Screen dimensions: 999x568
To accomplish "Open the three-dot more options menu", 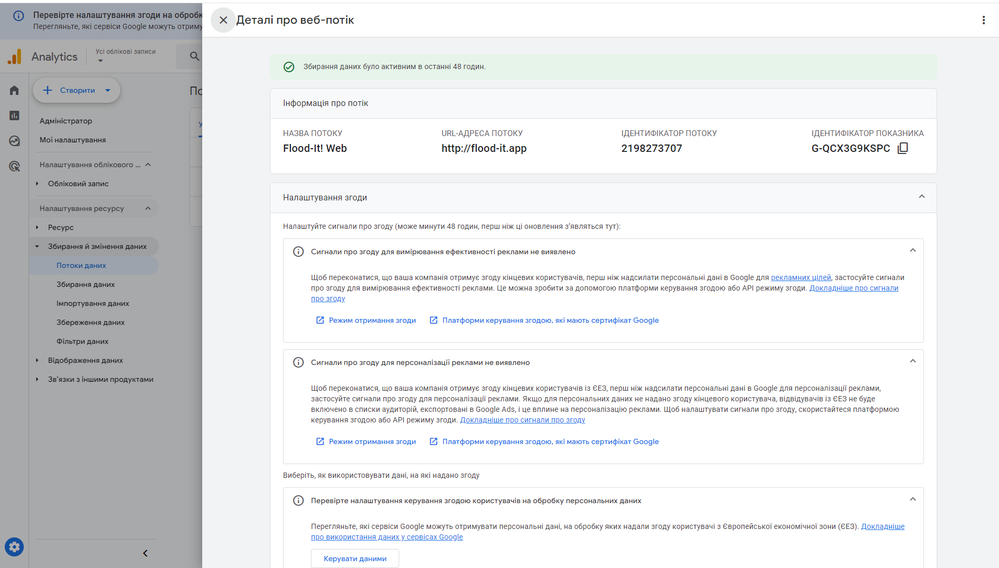I will click(983, 20).
